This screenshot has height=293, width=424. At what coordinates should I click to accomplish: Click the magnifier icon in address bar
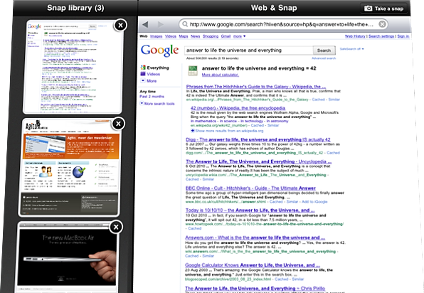pyautogui.click(x=185, y=24)
